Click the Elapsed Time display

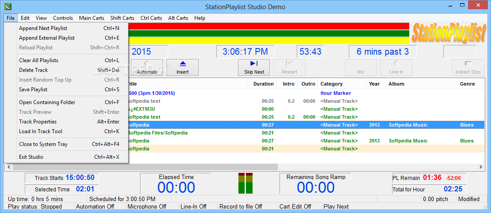pos(176,183)
